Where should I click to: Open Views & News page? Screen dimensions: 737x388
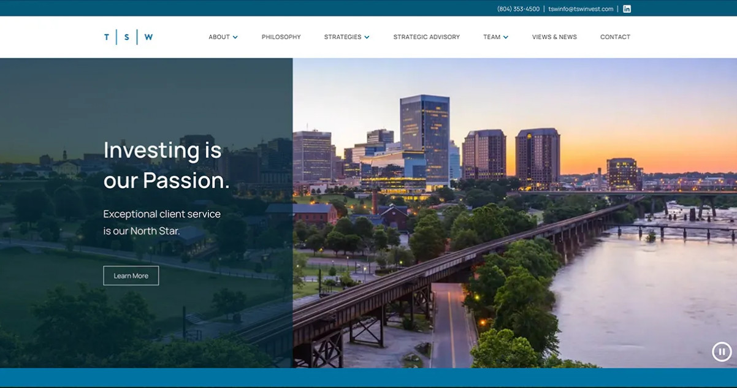click(x=554, y=37)
